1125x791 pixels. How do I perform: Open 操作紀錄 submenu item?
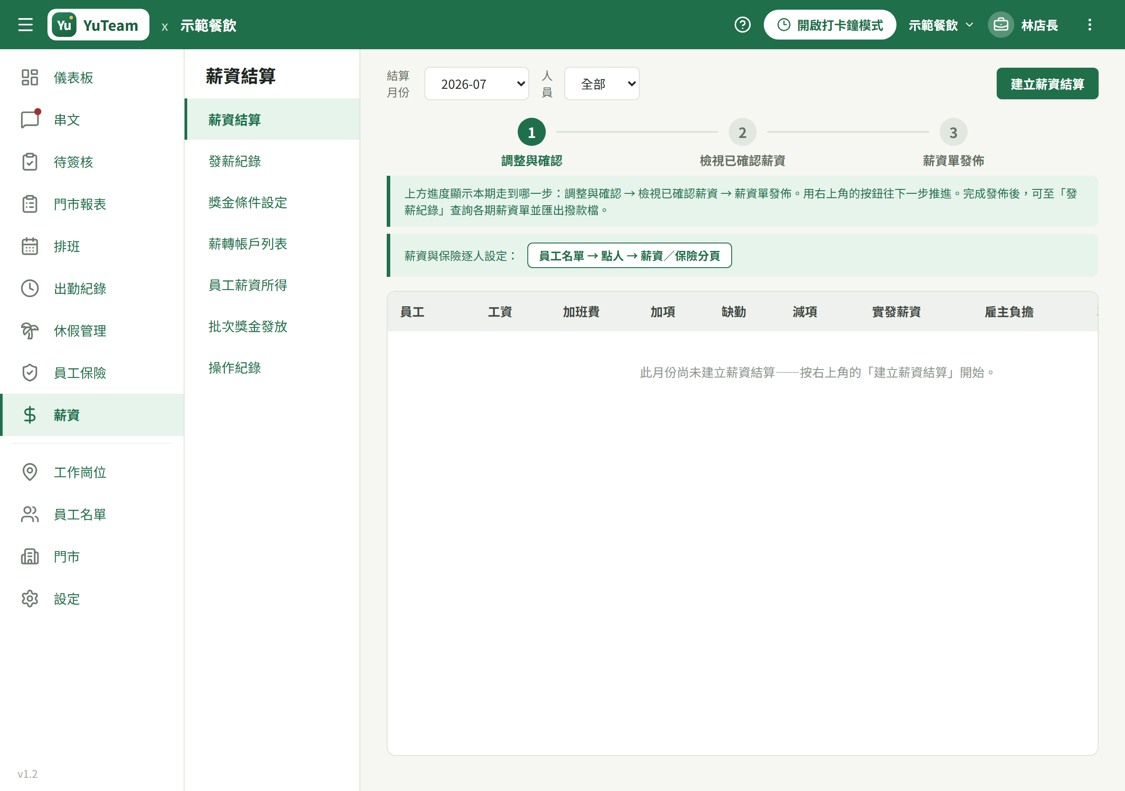(272, 367)
